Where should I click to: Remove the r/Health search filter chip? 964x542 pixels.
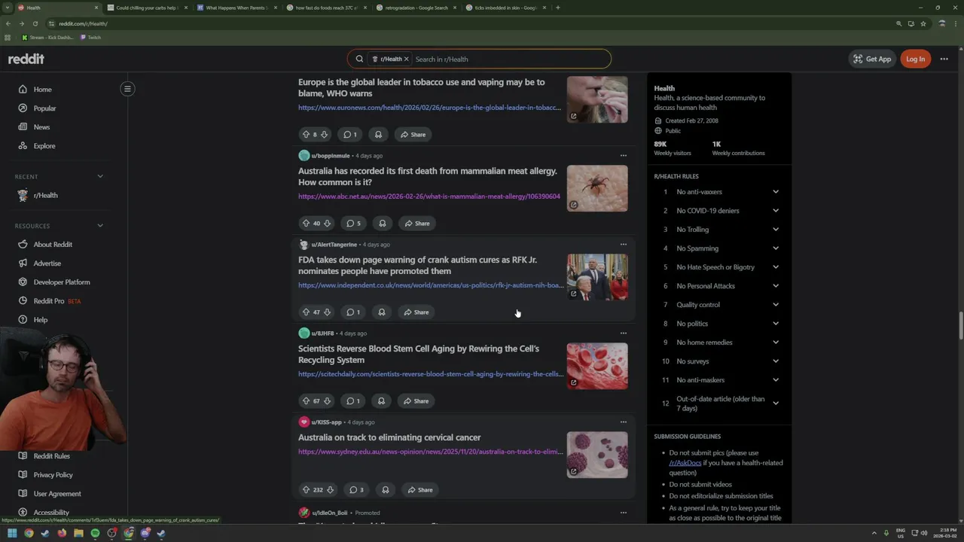[x=406, y=59]
